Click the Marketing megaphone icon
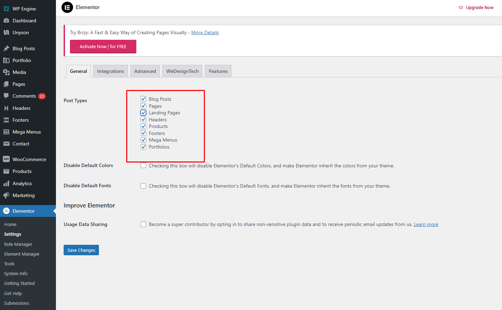502x310 pixels. [x=6, y=195]
